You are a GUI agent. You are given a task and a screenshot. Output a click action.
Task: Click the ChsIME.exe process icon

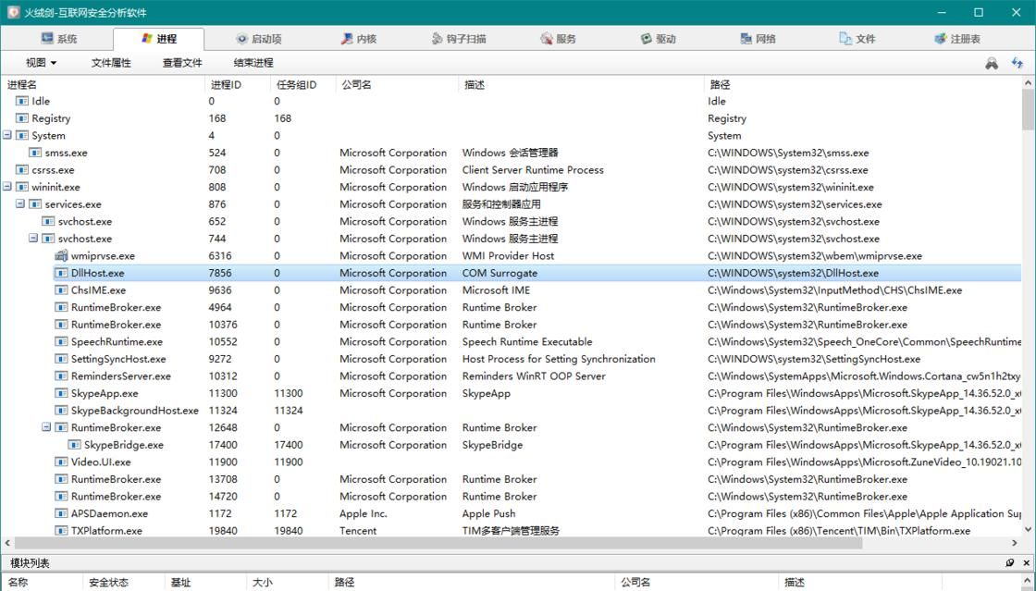coord(61,289)
